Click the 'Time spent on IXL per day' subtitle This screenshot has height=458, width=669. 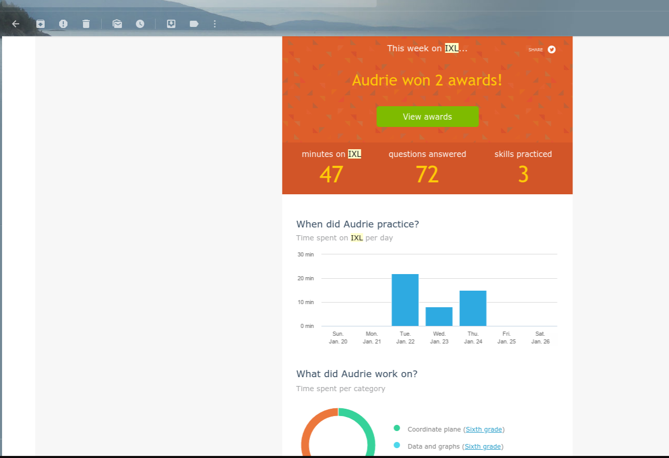pyautogui.click(x=345, y=238)
